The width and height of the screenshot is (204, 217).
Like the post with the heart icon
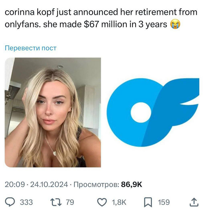[102, 202]
